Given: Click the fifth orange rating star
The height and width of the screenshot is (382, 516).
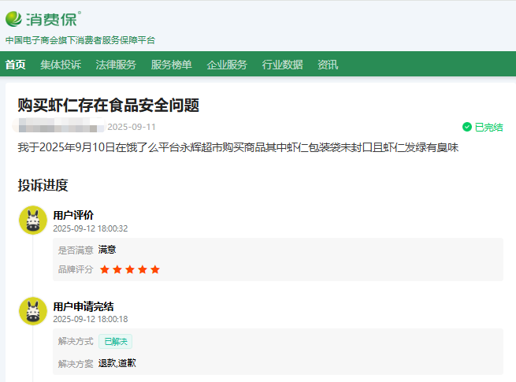Looking at the screenshot, I should [154, 269].
